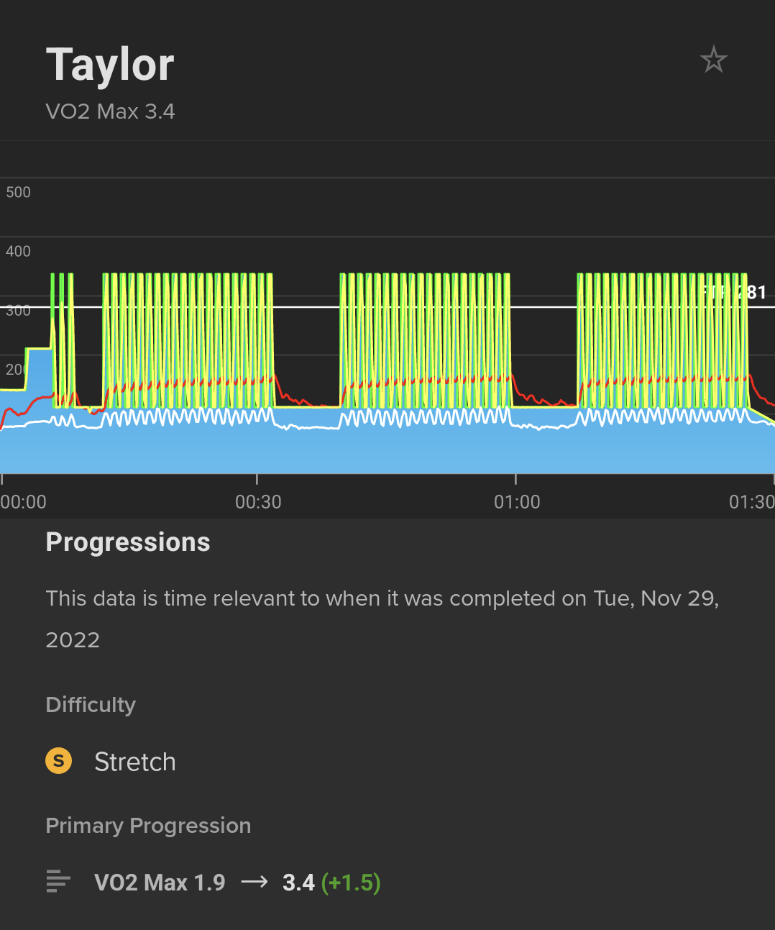Tap the second main interval set
This screenshot has width=775, height=930.
(x=425, y=338)
